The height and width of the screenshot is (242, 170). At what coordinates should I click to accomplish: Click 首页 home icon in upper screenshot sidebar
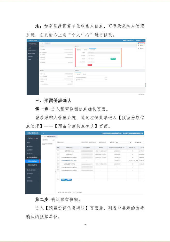[x=29, y=48]
